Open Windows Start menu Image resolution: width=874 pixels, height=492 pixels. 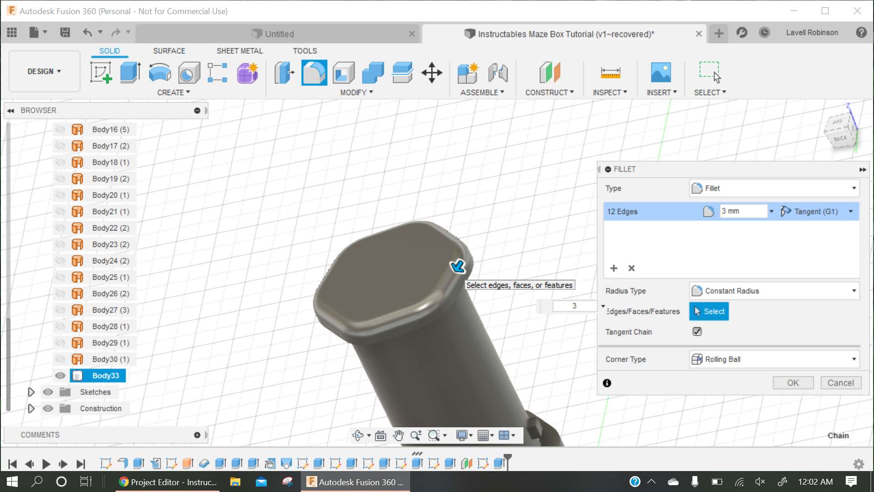tap(12, 482)
